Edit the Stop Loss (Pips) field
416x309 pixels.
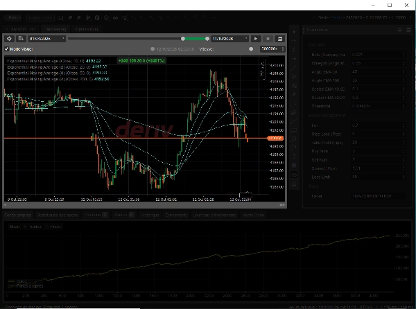pos(378,134)
